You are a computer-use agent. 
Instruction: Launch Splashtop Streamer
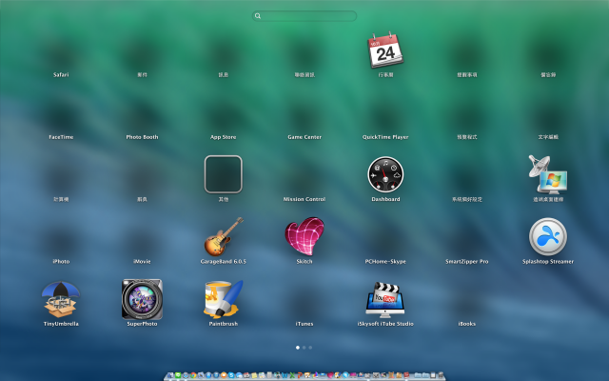[x=548, y=236]
